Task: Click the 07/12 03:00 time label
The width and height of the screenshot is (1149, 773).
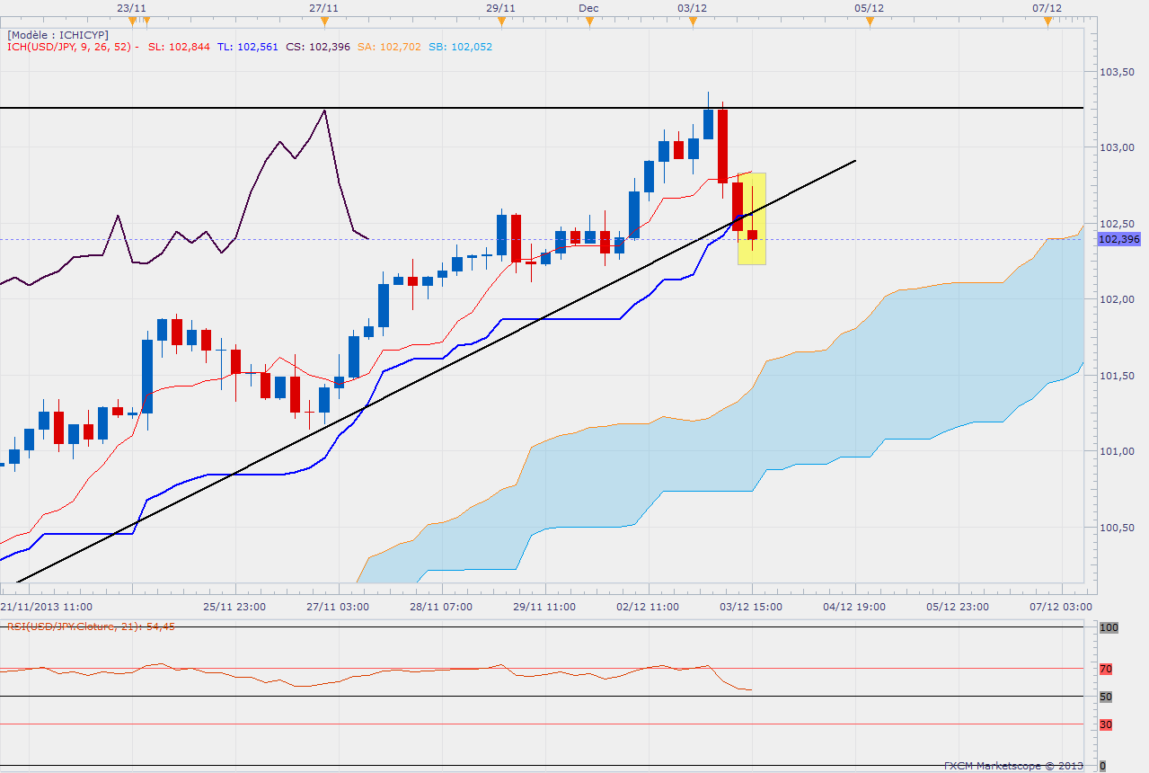Action: pos(1060,607)
